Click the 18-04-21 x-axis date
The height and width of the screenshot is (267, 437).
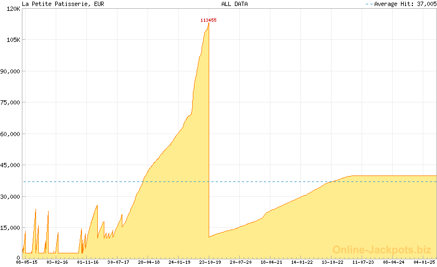271,262
